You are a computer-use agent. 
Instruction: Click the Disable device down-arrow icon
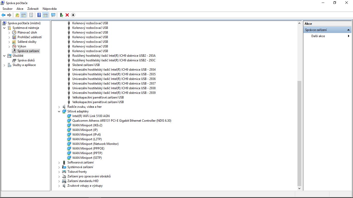tap(73, 15)
